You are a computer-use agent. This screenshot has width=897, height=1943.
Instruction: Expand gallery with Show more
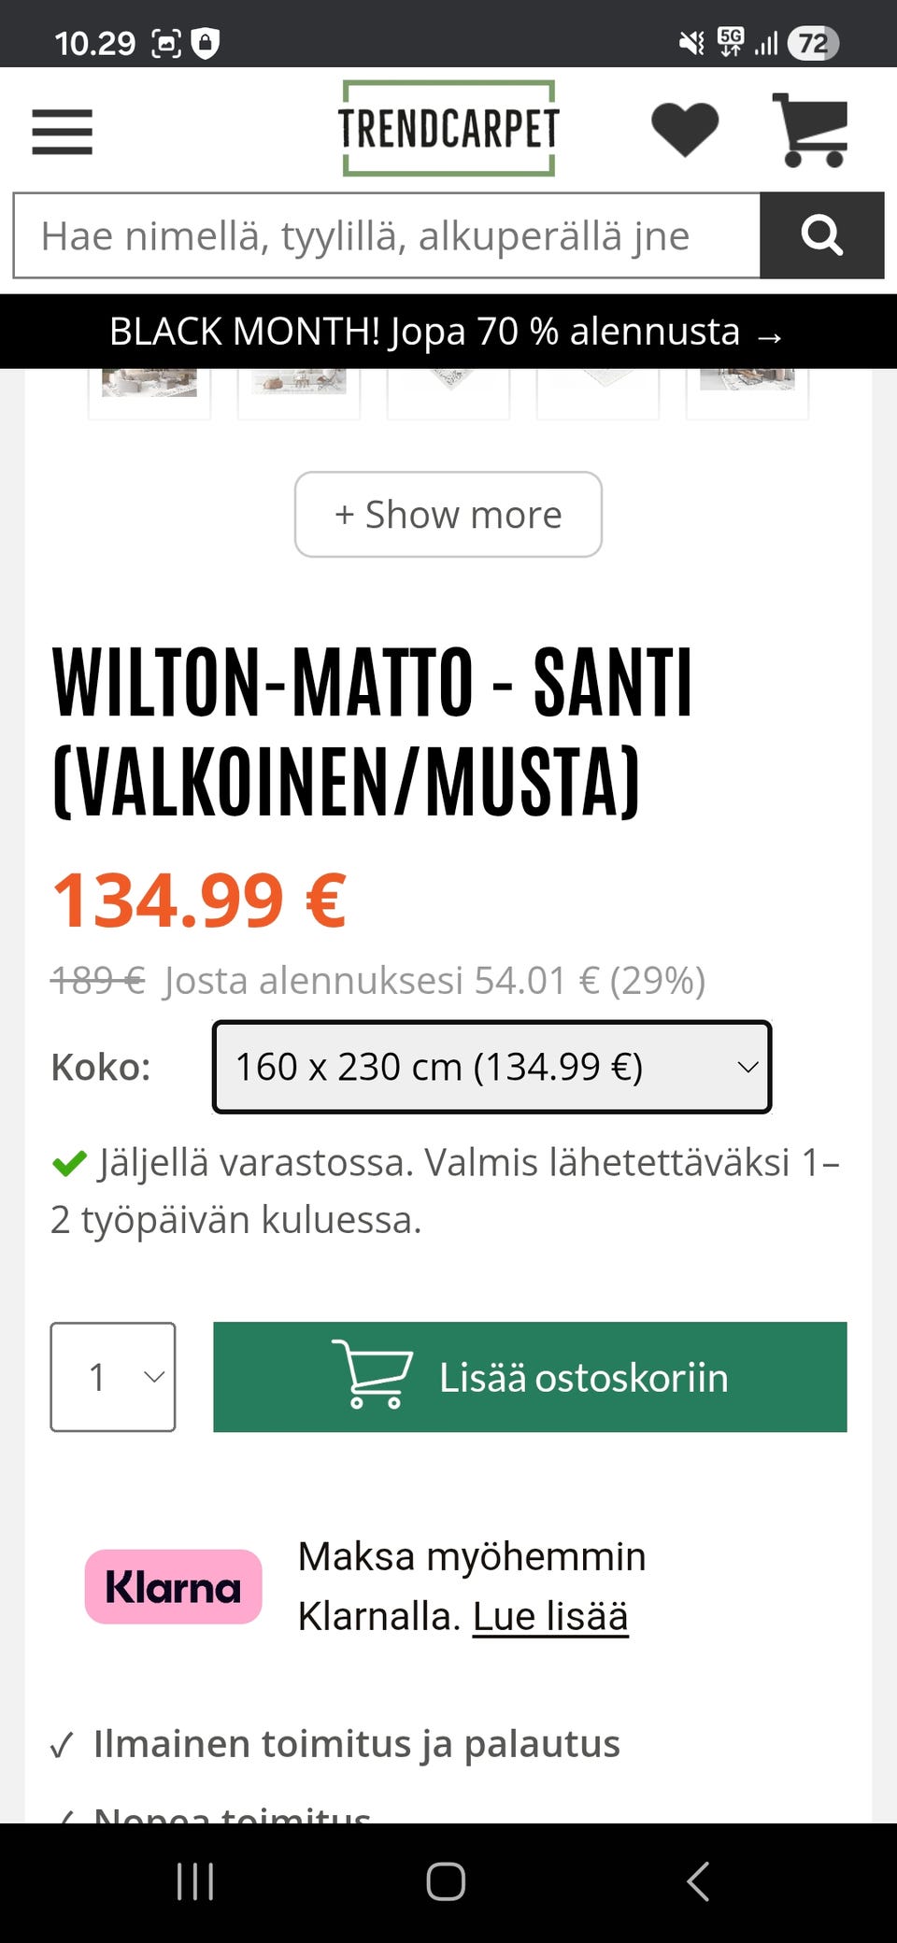click(448, 515)
